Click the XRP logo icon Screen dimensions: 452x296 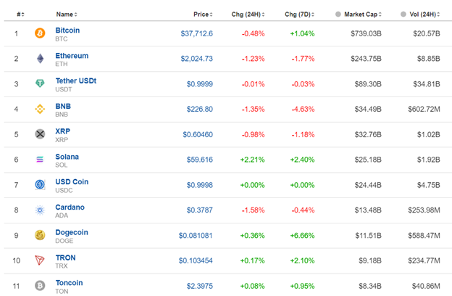tap(40, 134)
